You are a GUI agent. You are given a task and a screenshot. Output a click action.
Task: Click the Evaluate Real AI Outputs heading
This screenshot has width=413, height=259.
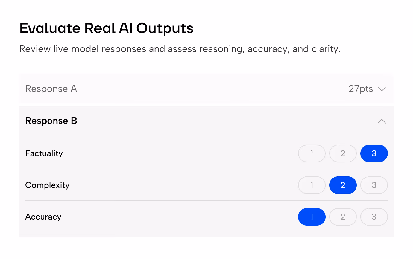tap(107, 28)
